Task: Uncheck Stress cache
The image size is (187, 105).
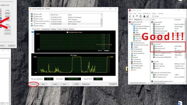Action: click(x=34, y=19)
